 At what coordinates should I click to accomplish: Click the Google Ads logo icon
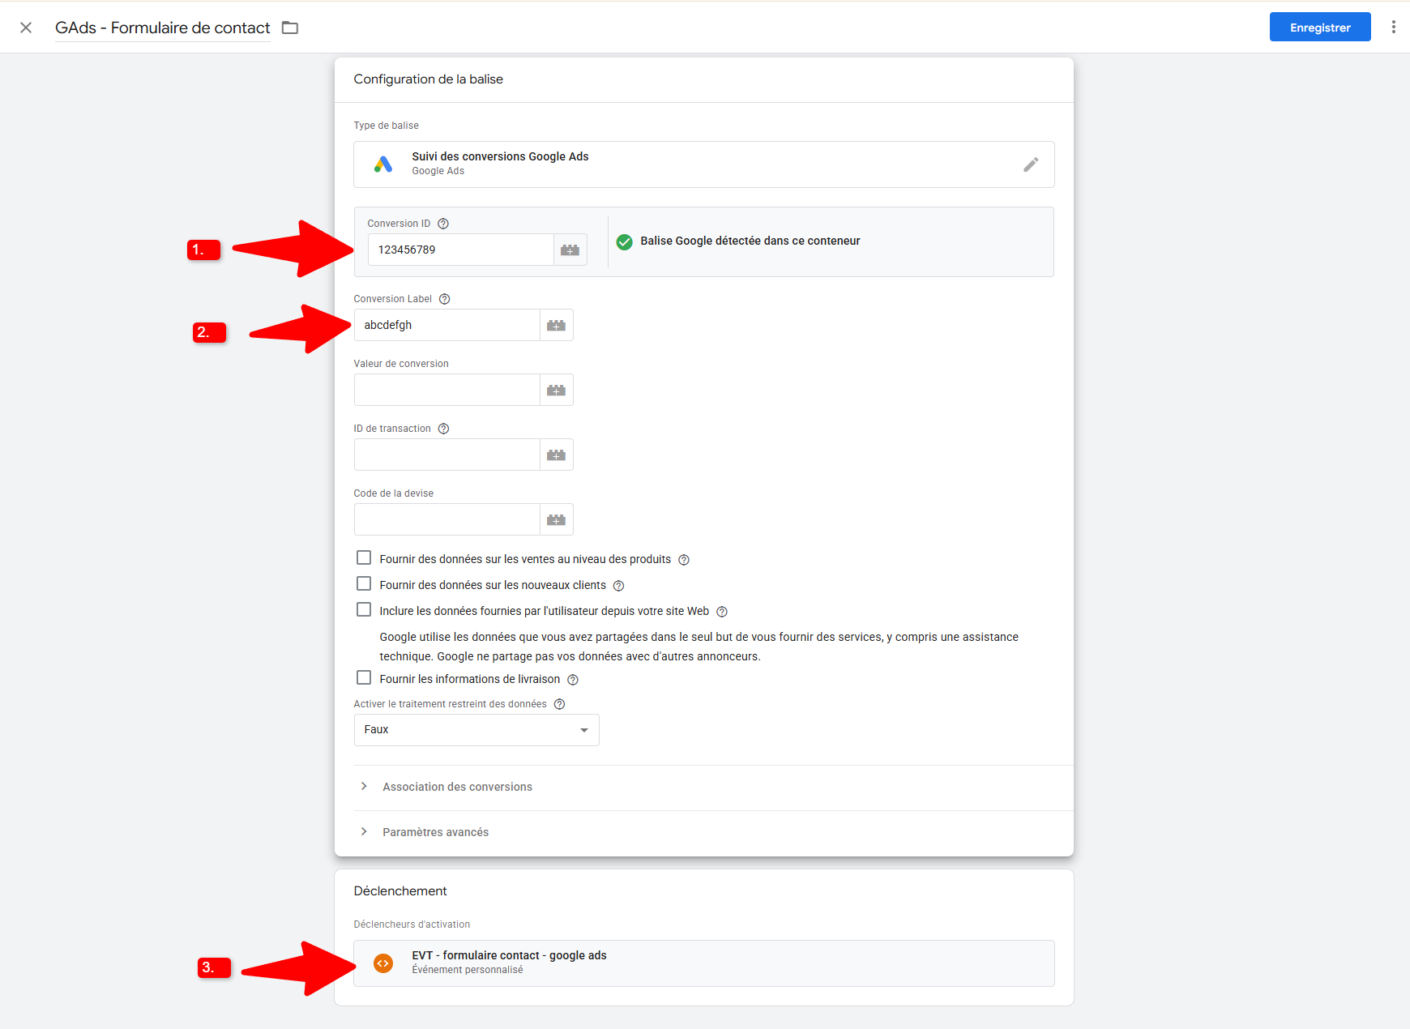tap(383, 164)
